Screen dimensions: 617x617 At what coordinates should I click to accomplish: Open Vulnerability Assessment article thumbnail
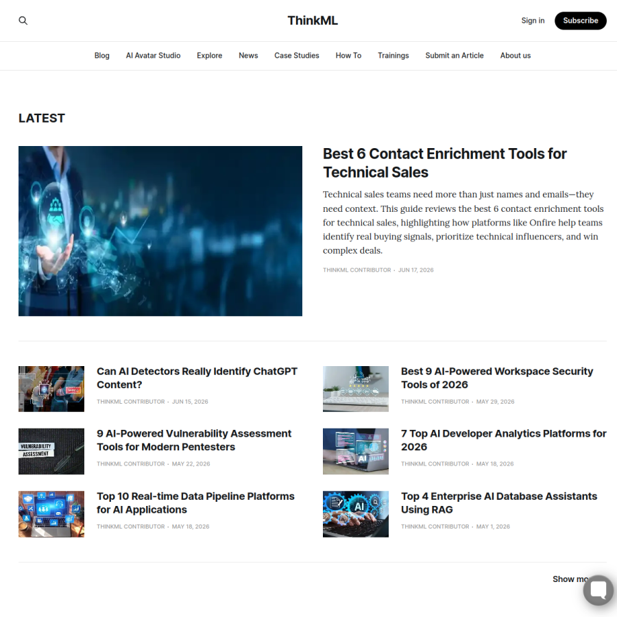51,451
